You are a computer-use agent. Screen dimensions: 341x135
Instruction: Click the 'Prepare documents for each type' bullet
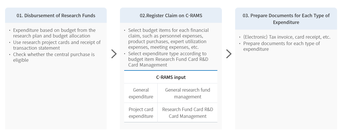281,46
